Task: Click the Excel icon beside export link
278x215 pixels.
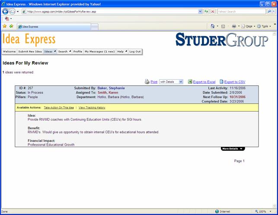Action: (x=190, y=81)
